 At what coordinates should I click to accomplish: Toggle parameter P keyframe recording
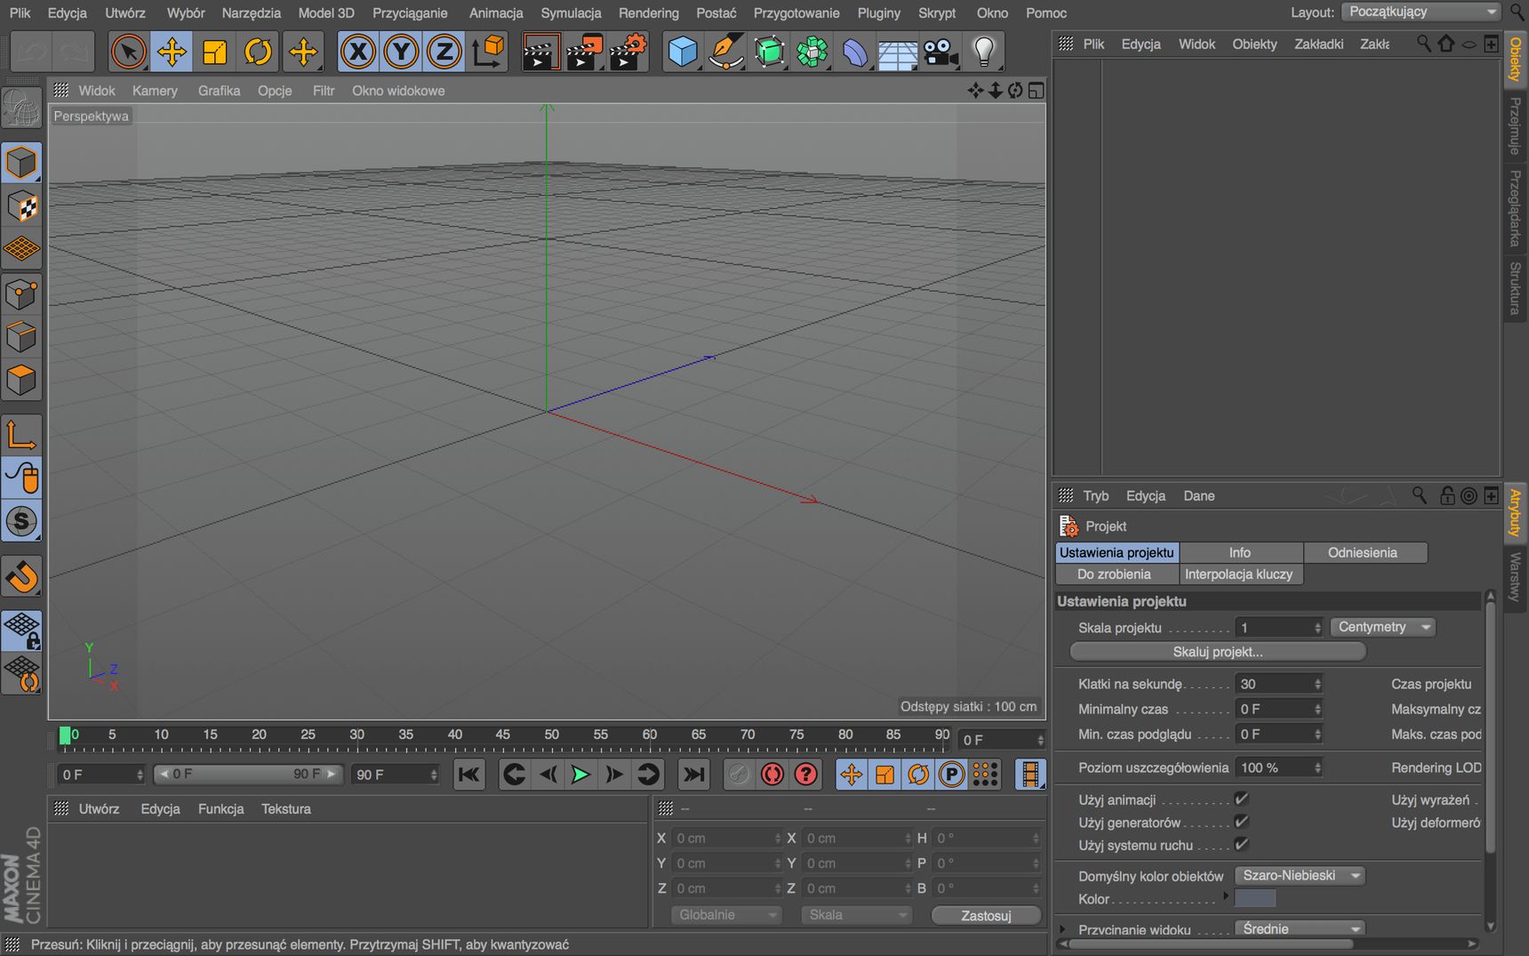click(x=951, y=775)
